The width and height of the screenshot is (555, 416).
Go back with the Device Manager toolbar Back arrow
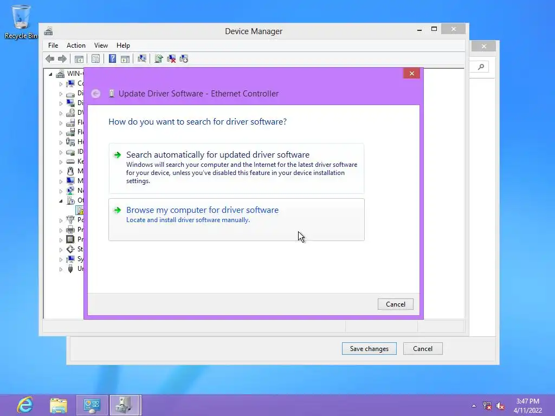coord(50,58)
